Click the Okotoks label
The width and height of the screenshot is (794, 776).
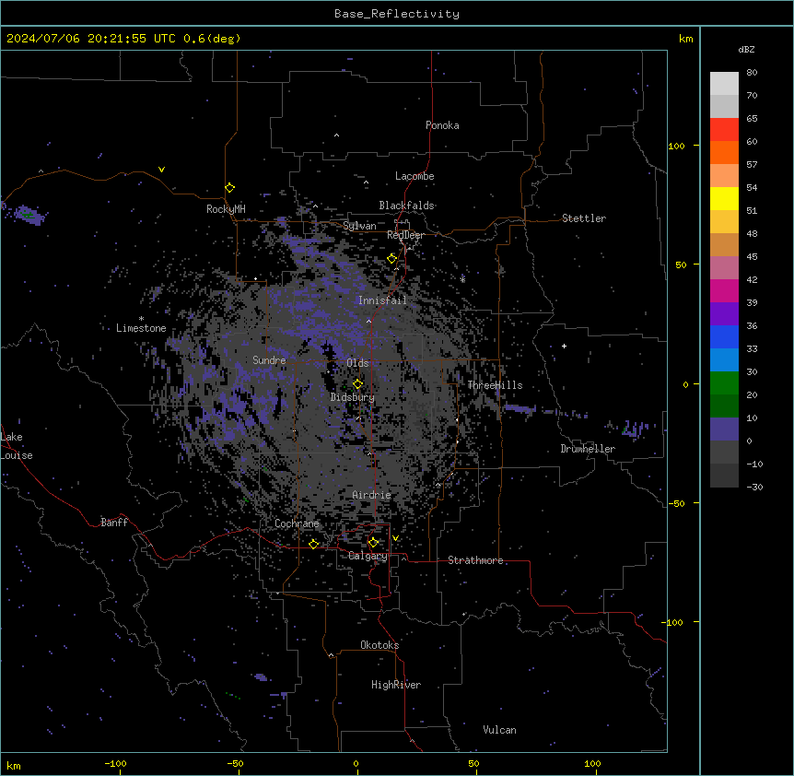click(x=379, y=645)
